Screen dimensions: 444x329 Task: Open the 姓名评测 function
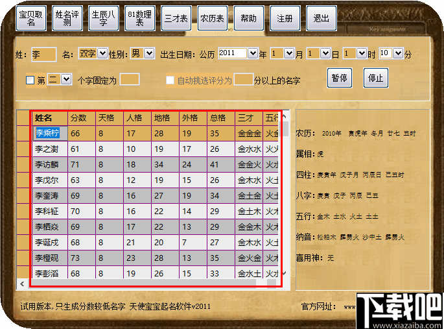(67, 18)
